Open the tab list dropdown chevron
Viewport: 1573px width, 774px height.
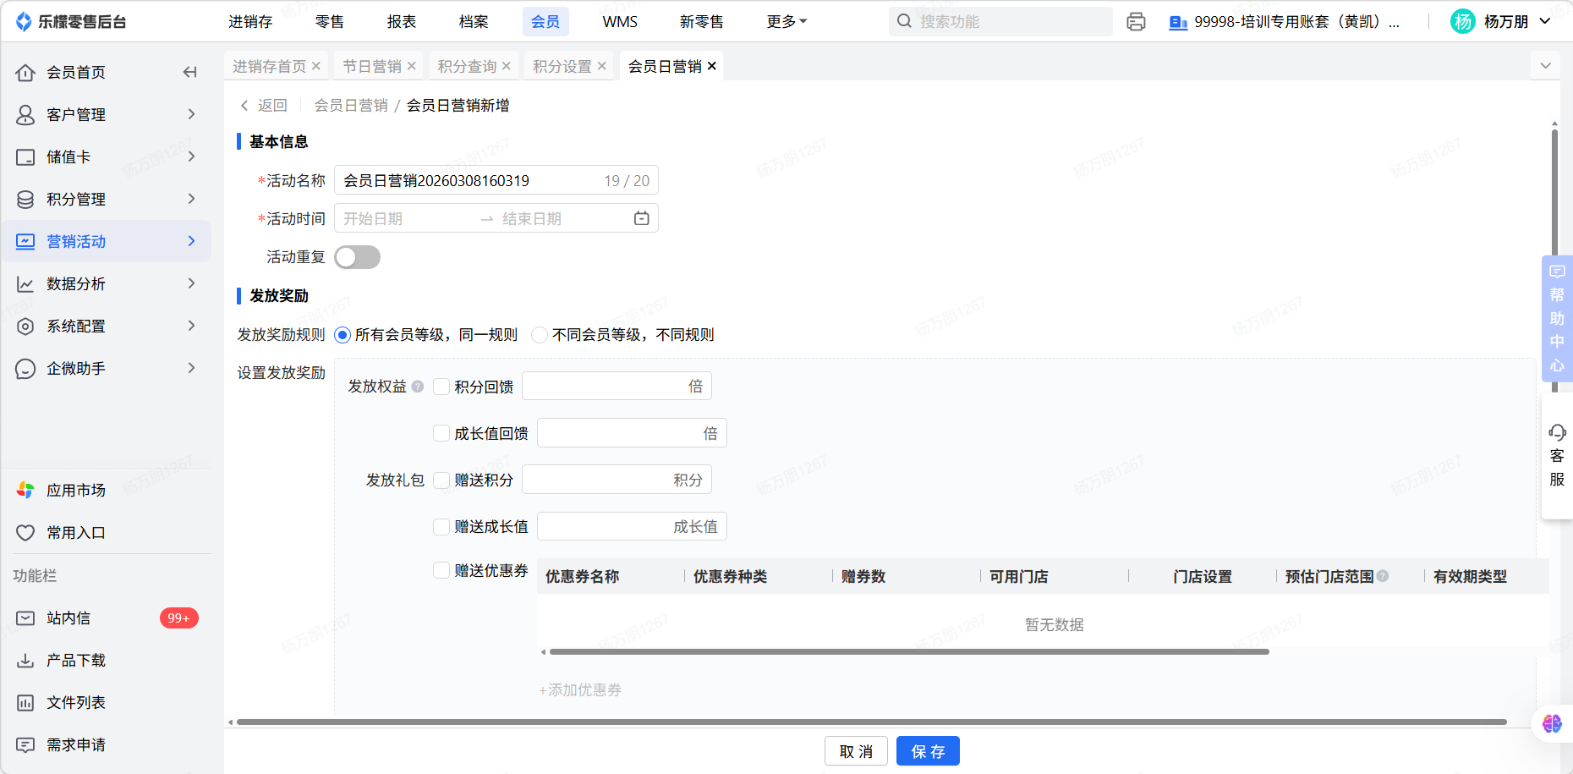pyautogui.click(x=1545, y=66)
